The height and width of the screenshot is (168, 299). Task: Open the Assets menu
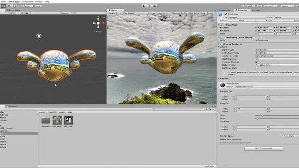coord(3,1)
